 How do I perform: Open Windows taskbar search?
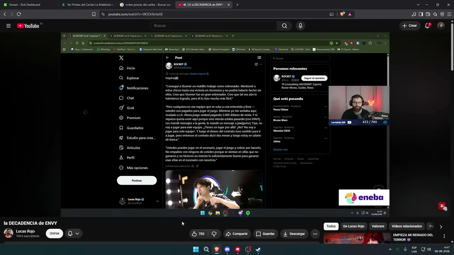tap(206, 249)
